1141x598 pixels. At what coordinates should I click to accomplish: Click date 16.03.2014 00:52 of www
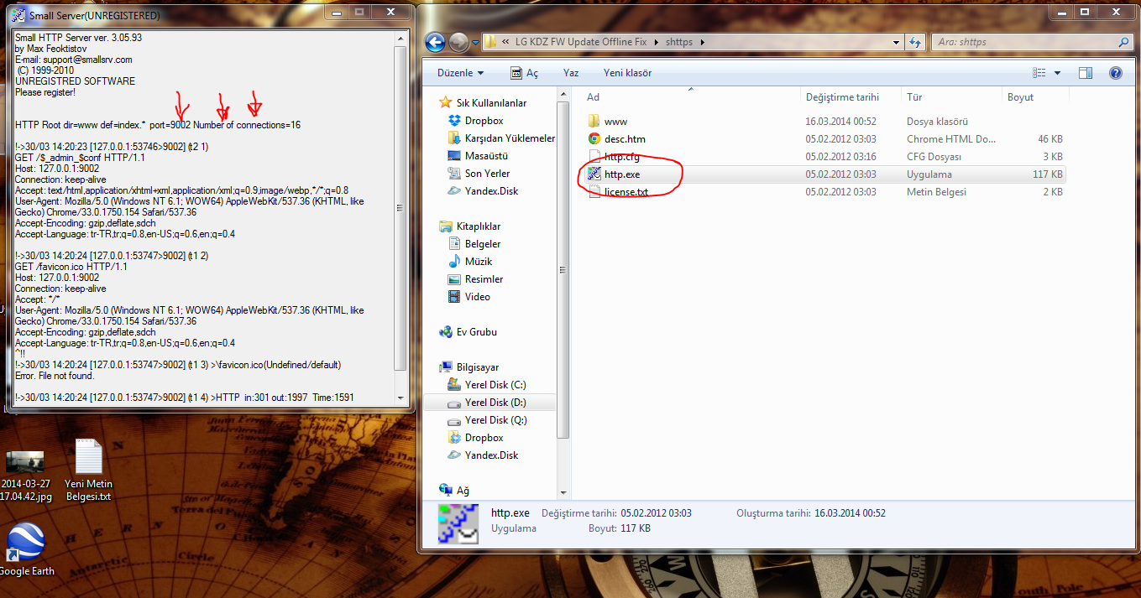coord(840,122)
